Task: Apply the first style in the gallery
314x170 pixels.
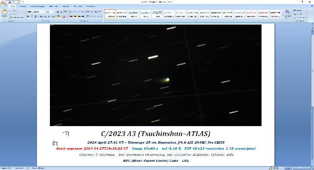Action: pos(110,14)
